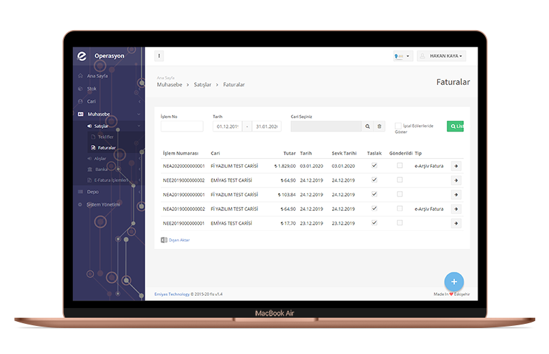
Task: Click the İşlem Numarası column header
Action: pyautogui.click(x=180, y=153)
